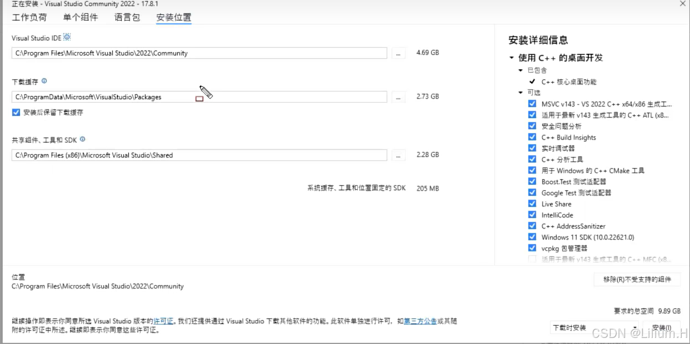Switch to the 单个组件 tab
Image resolution: width=690 pixels, height=344 pixels.
click(x=81, y=17)
